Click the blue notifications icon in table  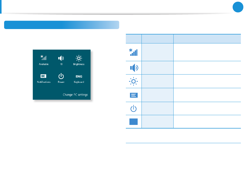tap(134, 95)
